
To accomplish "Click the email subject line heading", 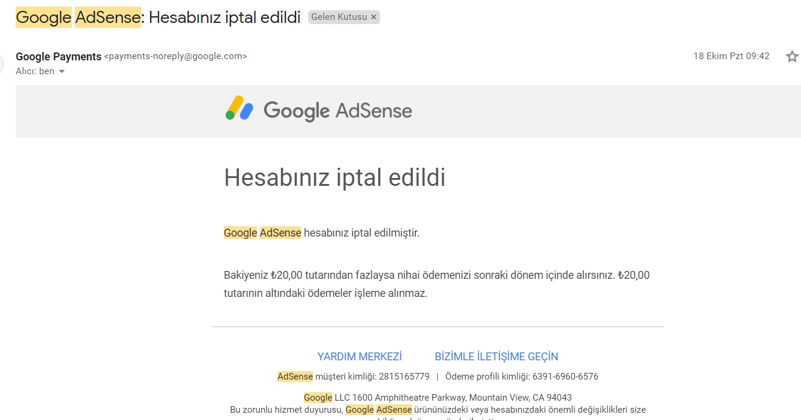I will tap(158, 17).
